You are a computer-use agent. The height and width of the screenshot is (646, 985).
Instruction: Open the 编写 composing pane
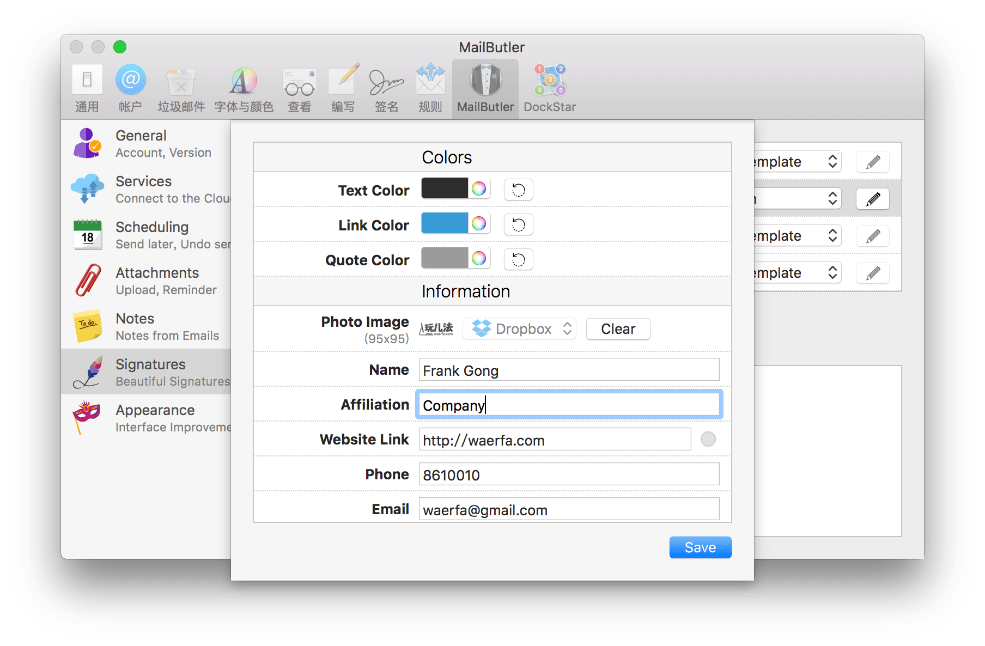click(x=343, y=89)
